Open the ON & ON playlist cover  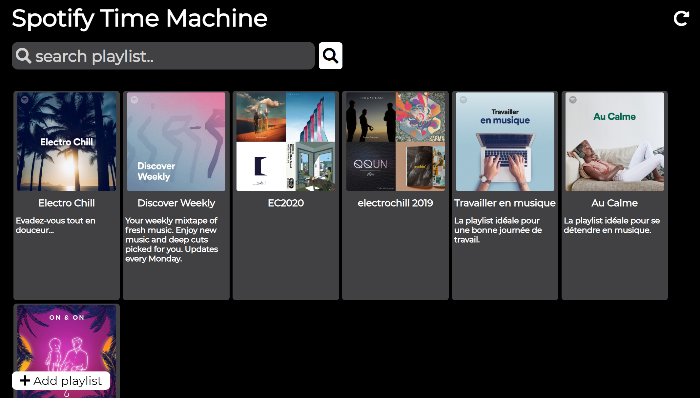pyautogui.click(x=67, y=341)
